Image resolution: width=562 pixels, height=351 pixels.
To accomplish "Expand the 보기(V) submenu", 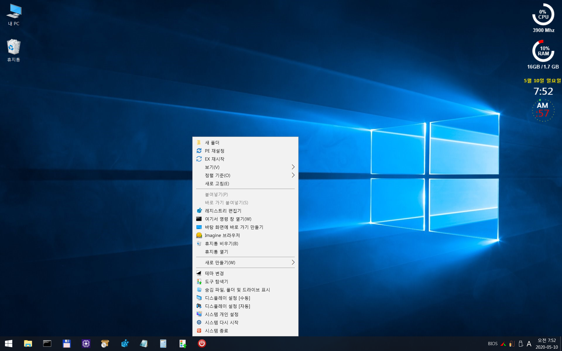I will 245,167.
